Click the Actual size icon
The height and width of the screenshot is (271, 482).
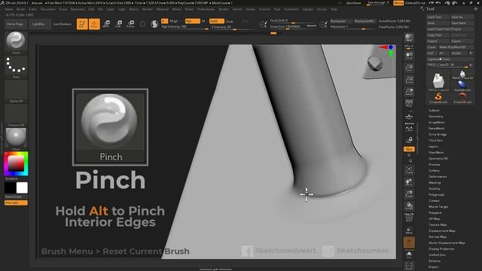click(409, 80)
